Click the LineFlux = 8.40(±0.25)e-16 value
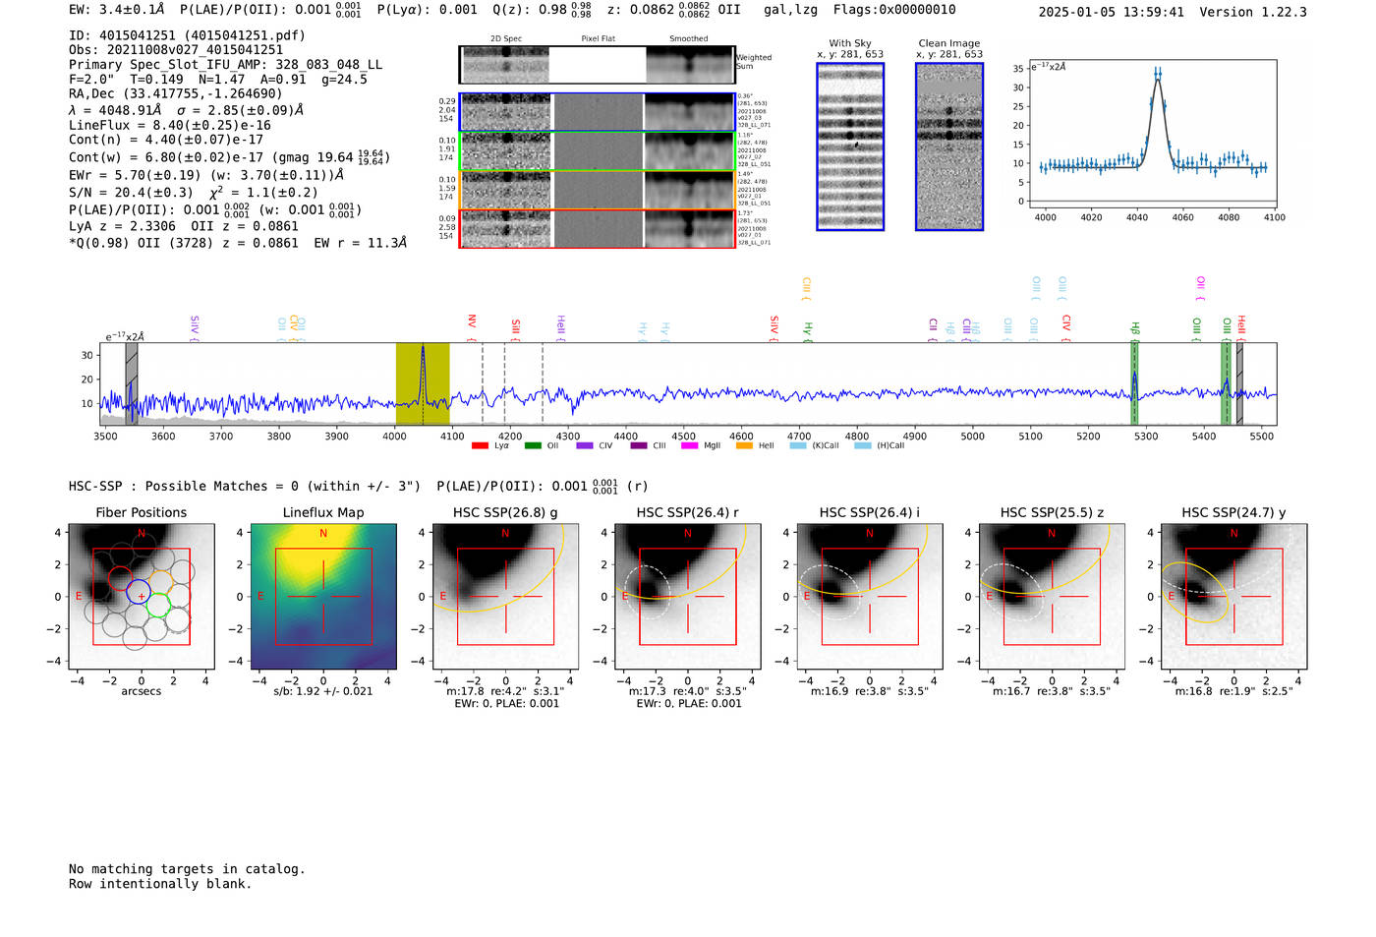 [170, 126]
